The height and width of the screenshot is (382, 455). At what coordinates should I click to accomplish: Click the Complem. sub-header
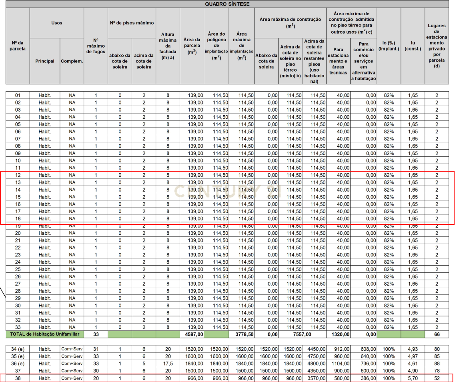pos(72,61)
